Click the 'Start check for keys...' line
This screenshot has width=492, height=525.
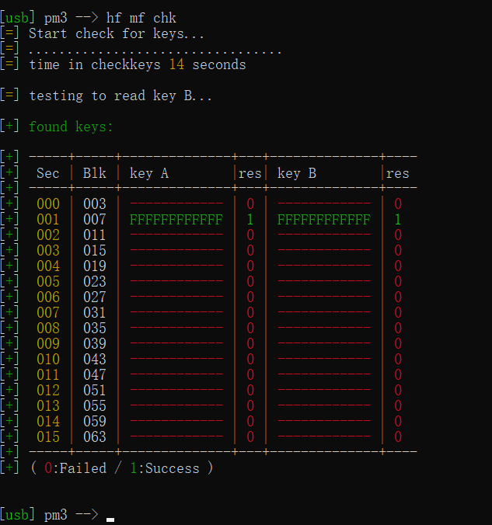pos(117,33)
